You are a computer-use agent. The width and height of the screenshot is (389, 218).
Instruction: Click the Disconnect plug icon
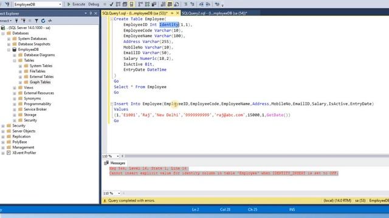coord(23,21)
